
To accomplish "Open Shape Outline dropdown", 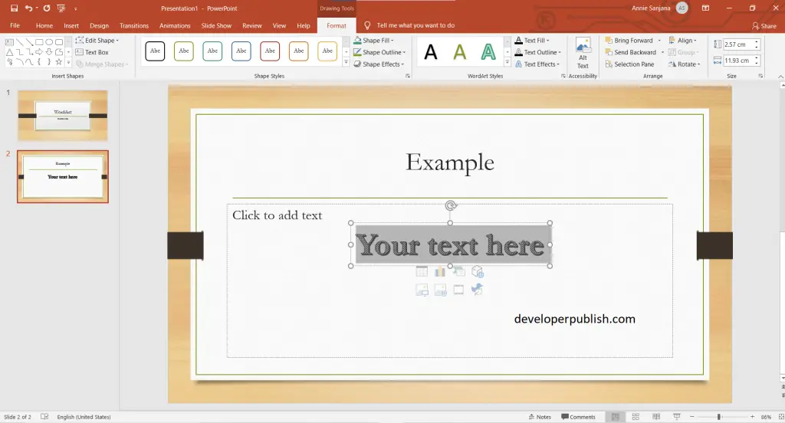I will click(379, 52).
